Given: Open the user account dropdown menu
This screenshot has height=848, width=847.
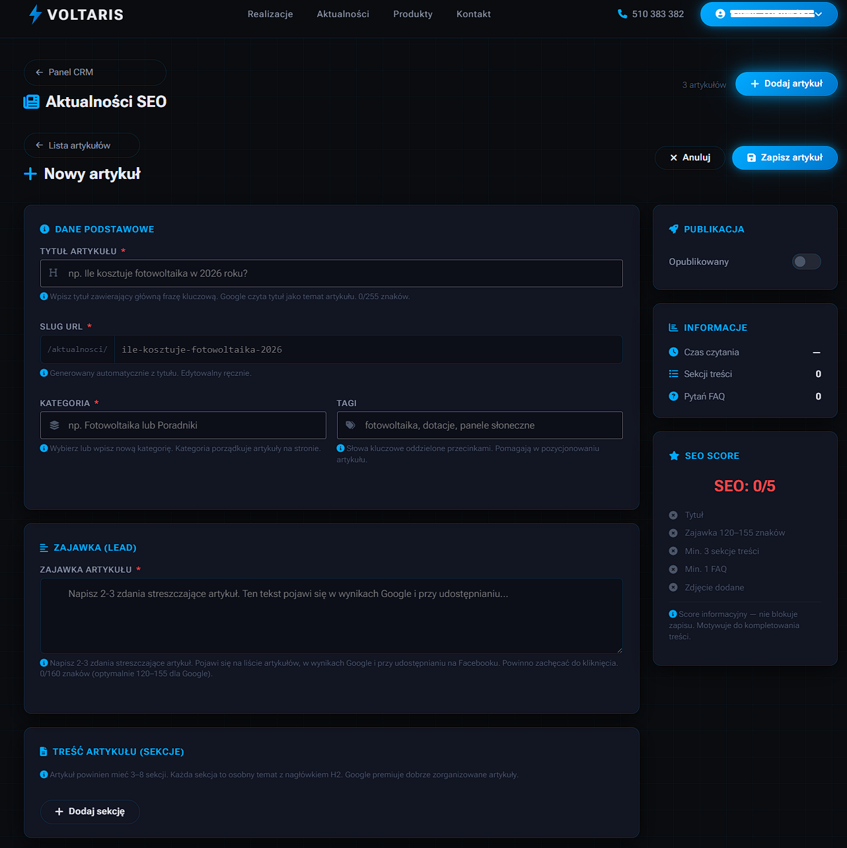Looking at the screenshot, I should (768, 14).
